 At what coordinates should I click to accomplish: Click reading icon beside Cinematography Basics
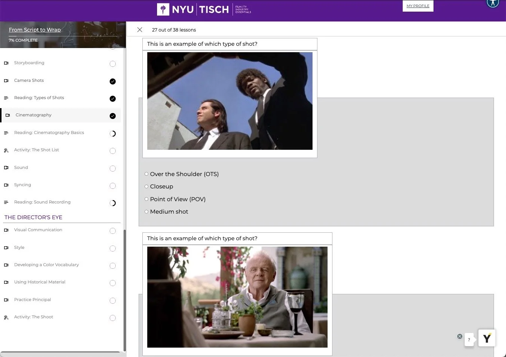[6, 133]
